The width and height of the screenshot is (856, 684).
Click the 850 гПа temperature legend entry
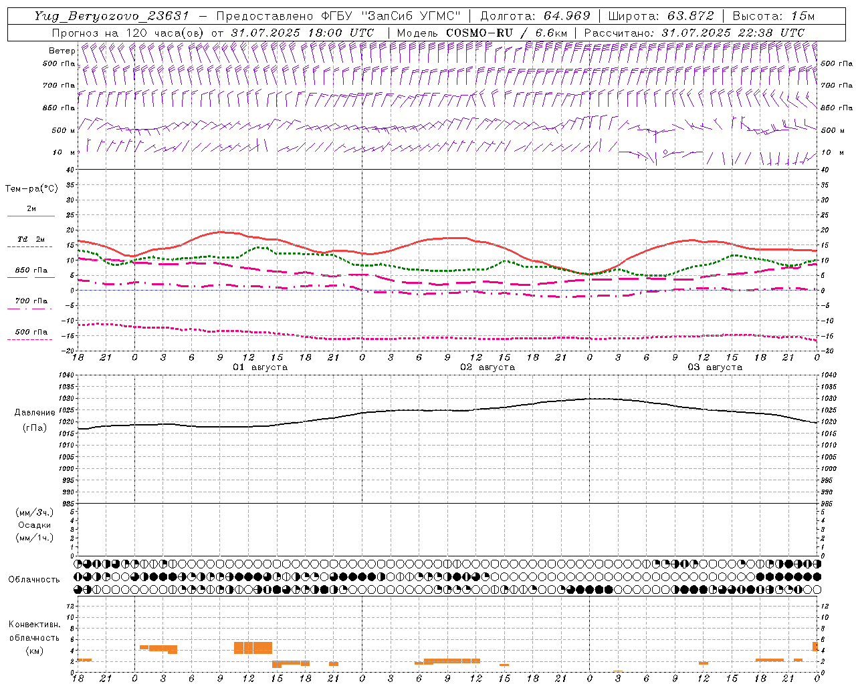click(31, 271)
